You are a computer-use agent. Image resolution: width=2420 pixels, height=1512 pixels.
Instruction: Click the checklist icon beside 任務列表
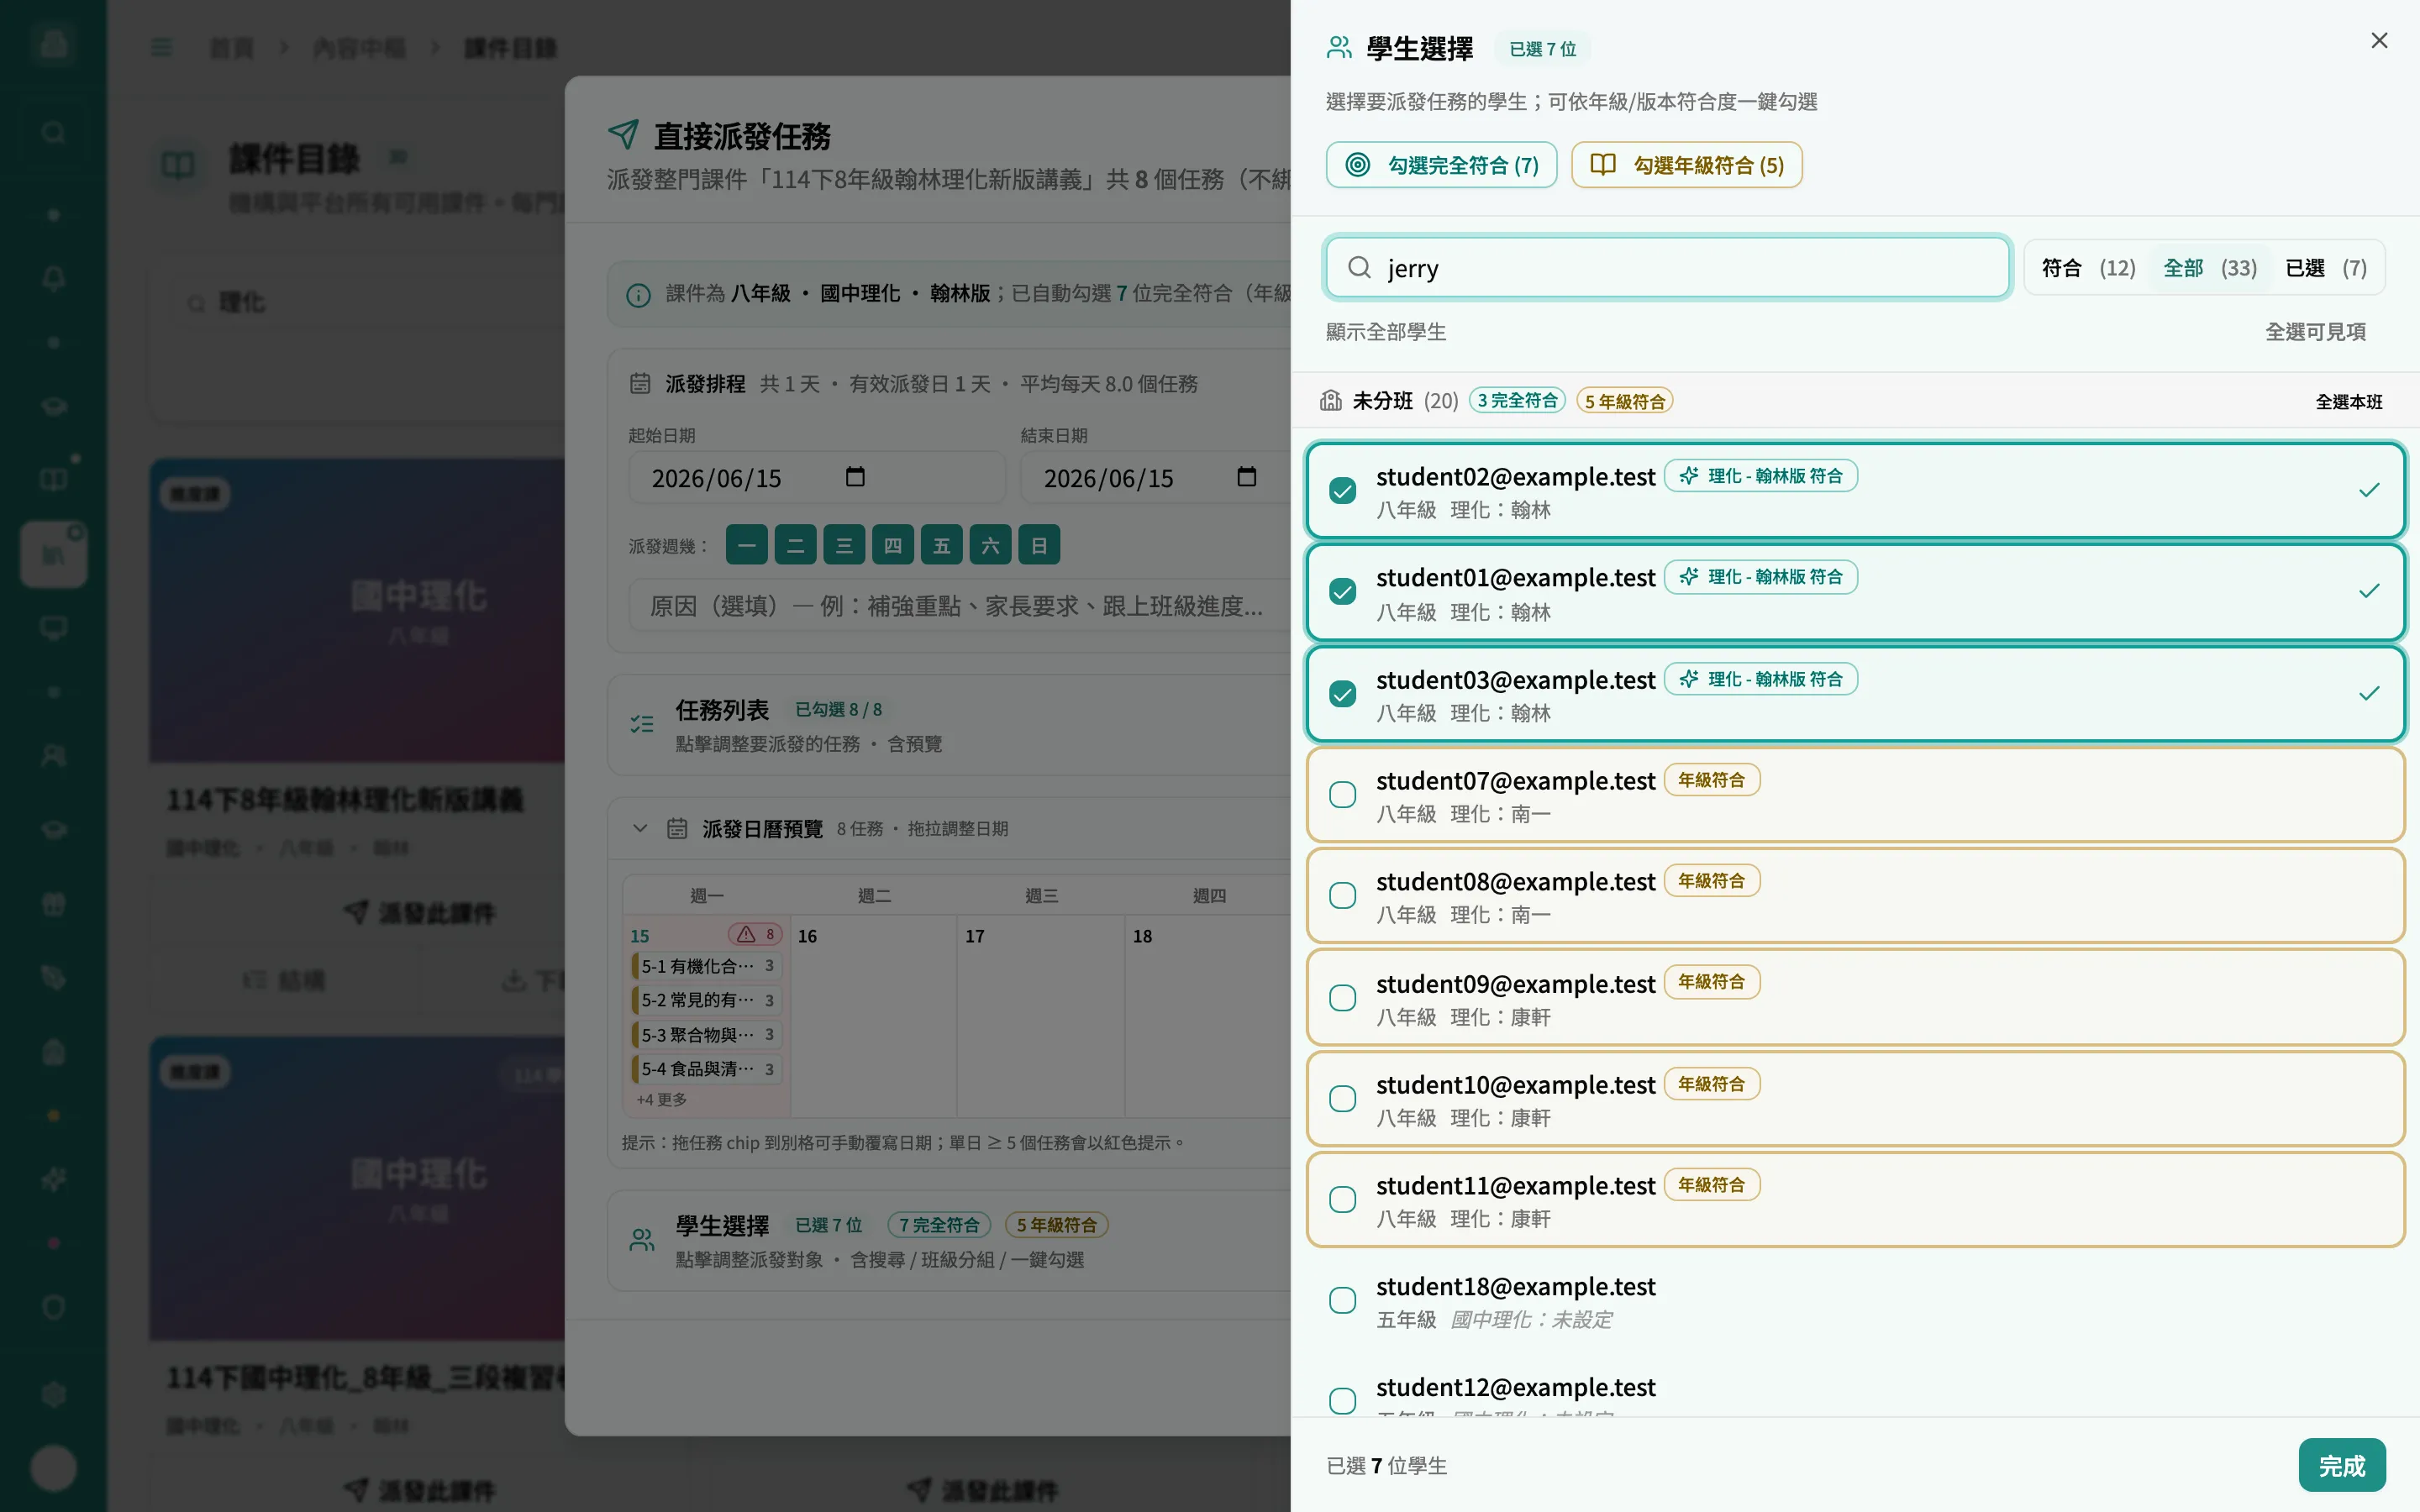642,725
